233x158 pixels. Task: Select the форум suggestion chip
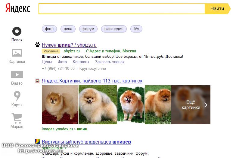coord(88,29)
